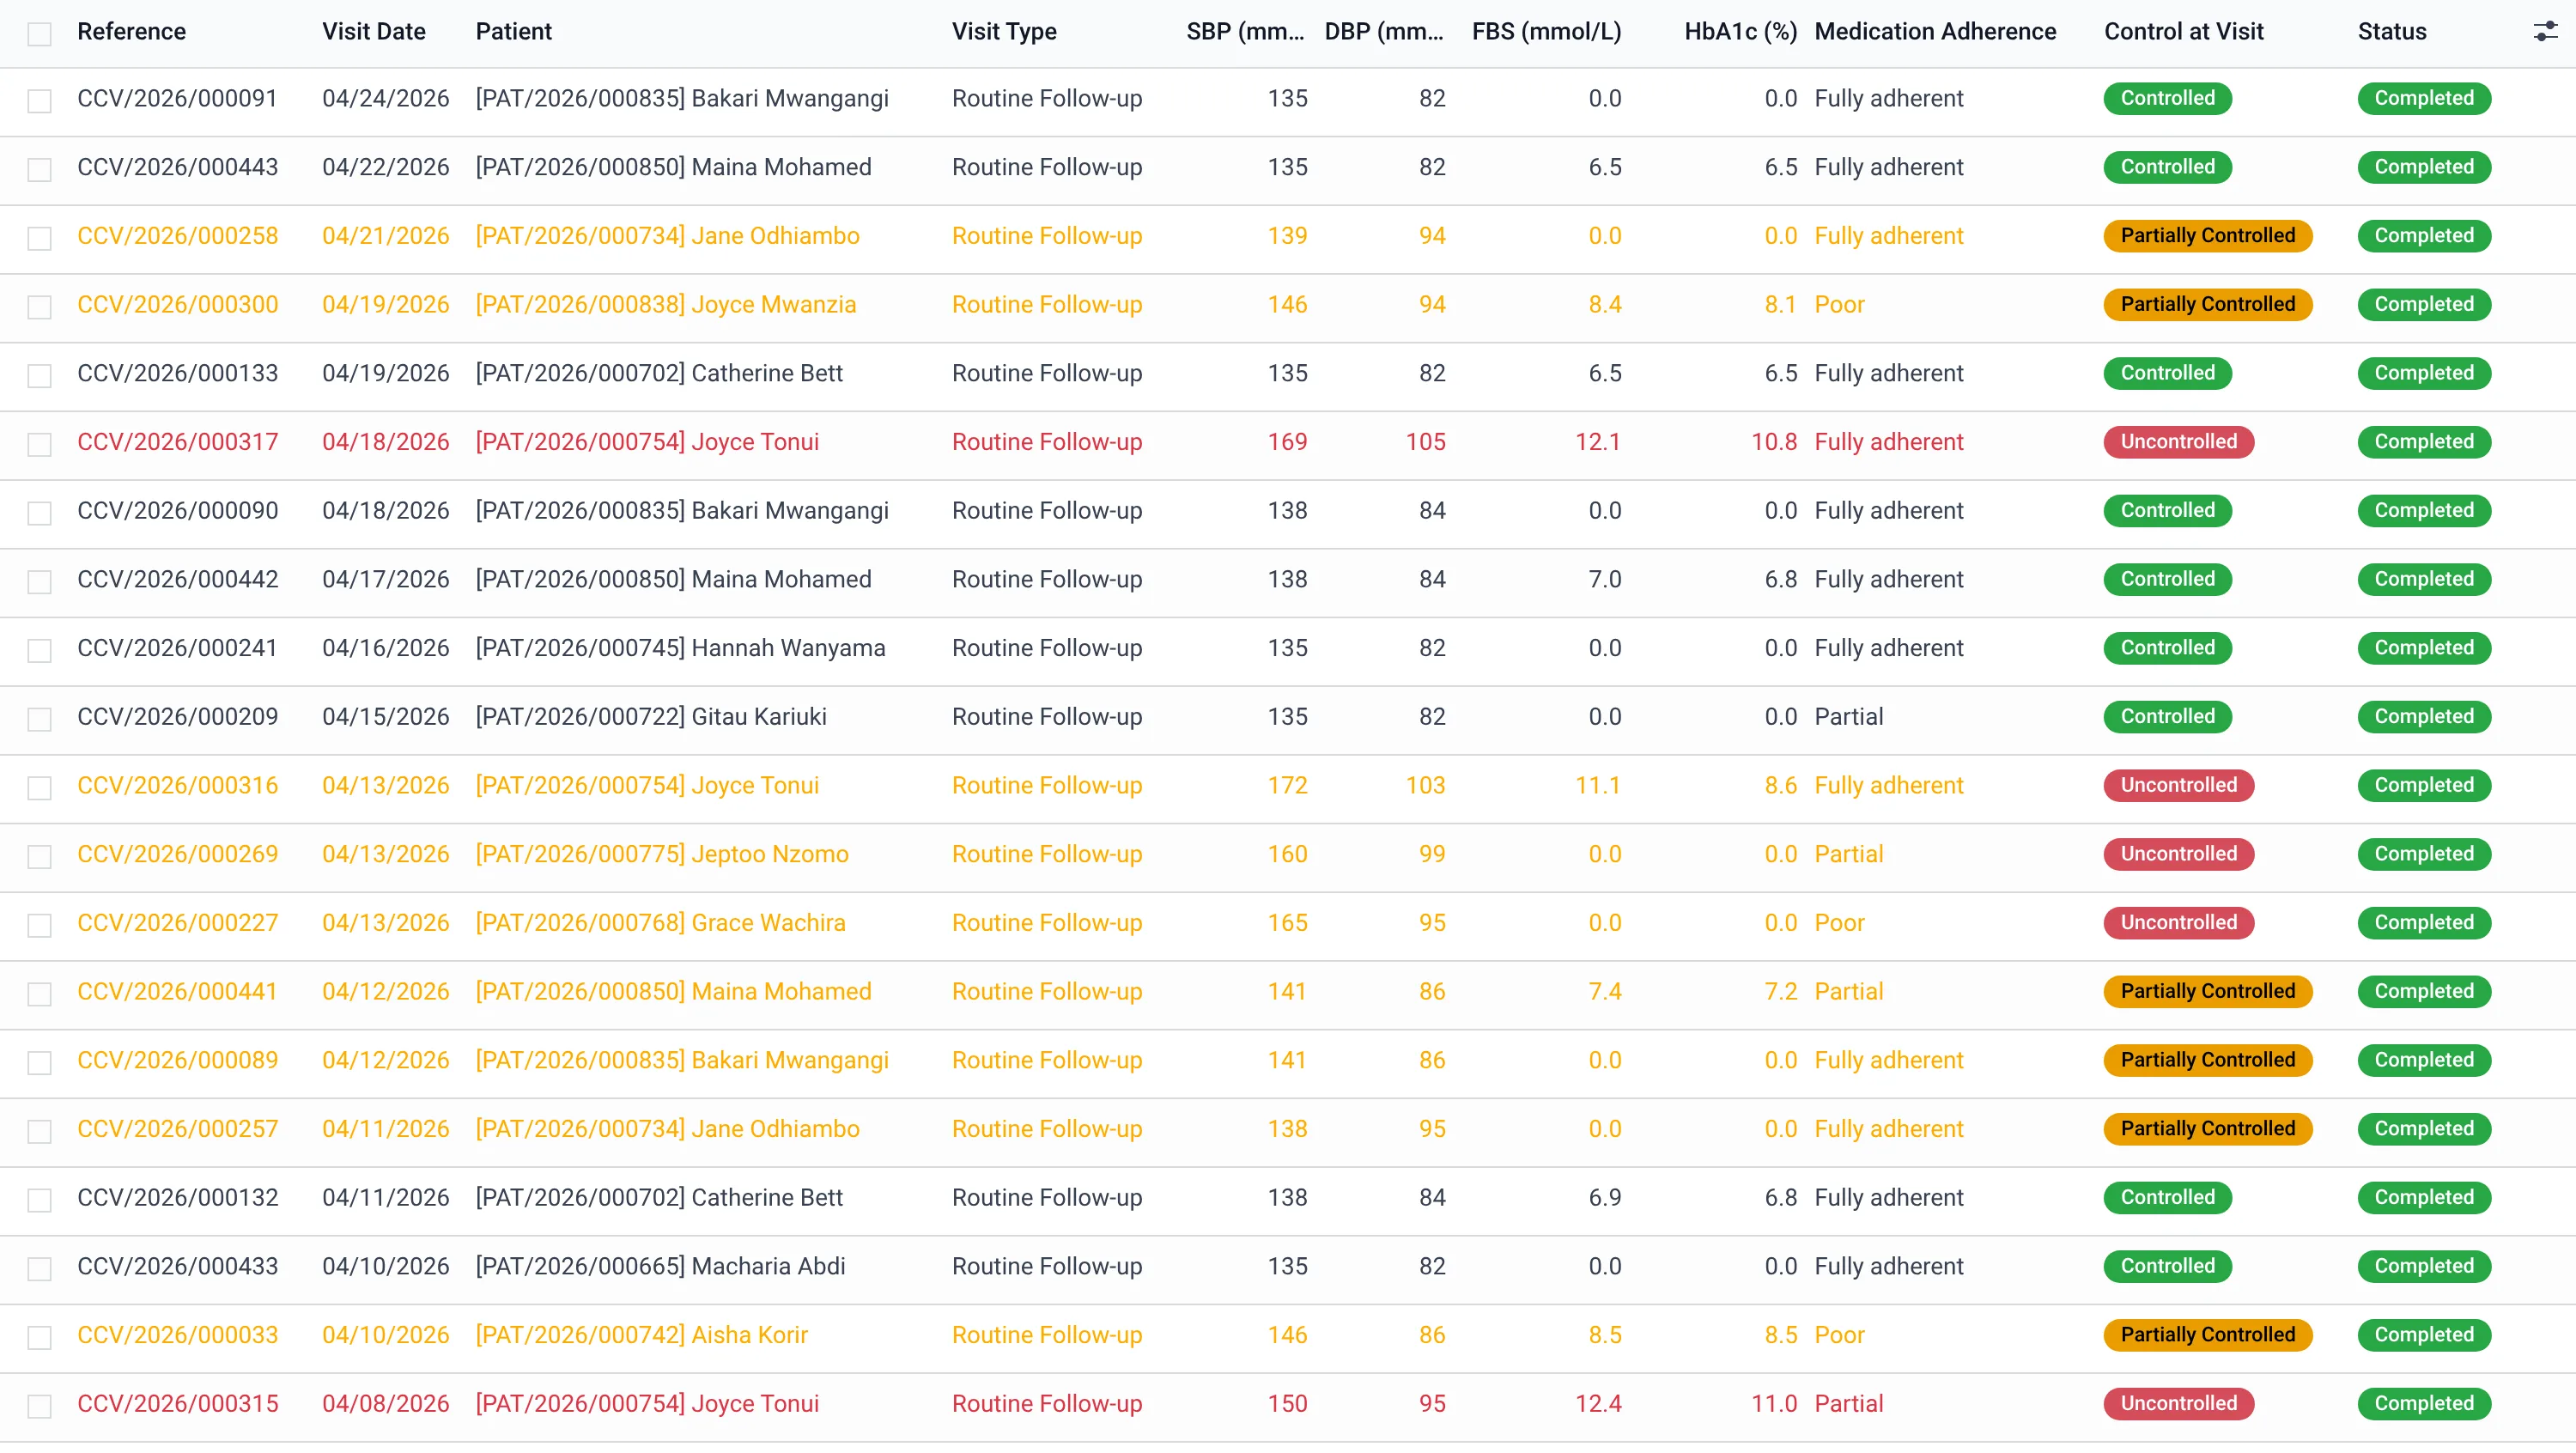Sort by Medication Adherence header
This screenshot has height=1453, width=2576.
pos(1935,32)
